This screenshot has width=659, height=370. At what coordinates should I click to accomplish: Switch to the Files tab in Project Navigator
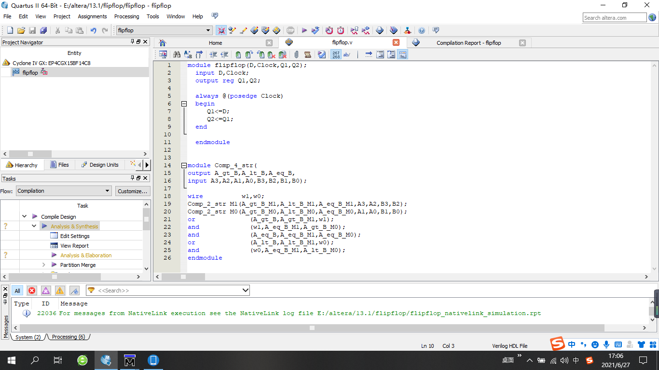pyautogui.click(x=60, y=165)
